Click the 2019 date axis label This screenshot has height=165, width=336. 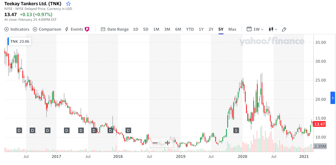[x=181, y=156]
